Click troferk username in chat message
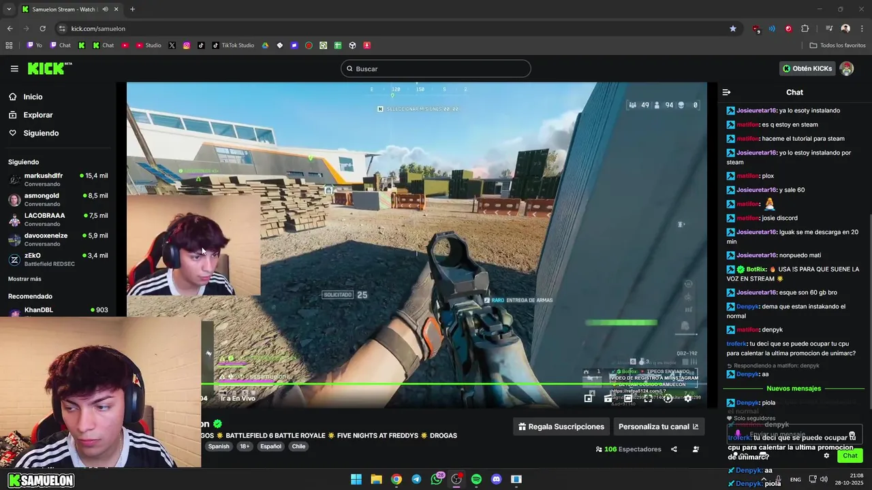 (736, 344)
